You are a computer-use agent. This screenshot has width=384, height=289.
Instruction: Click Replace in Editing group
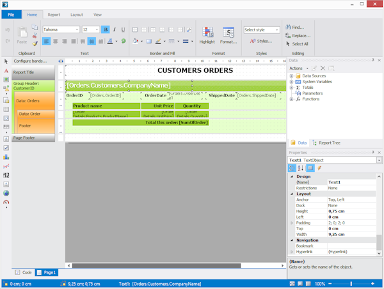point(298,36)
